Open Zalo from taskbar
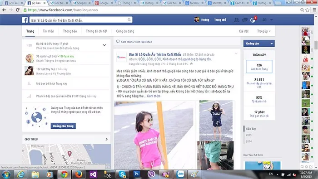The width and height of the screenshot is (318, 179). point(180,174)
